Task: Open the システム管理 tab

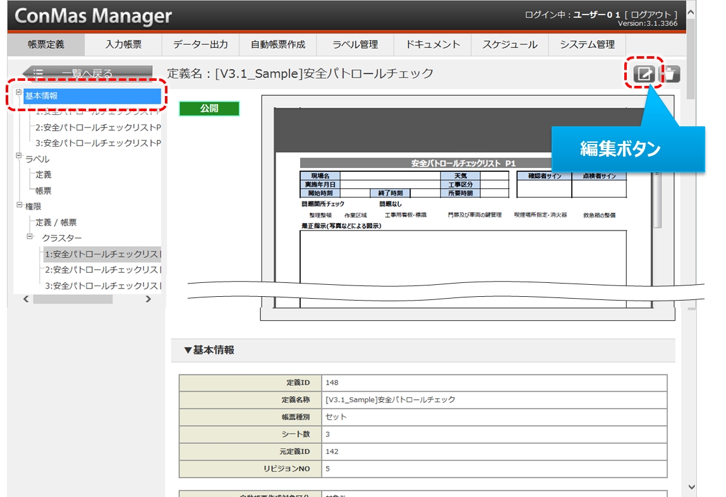Action: [x=587, y=44]
